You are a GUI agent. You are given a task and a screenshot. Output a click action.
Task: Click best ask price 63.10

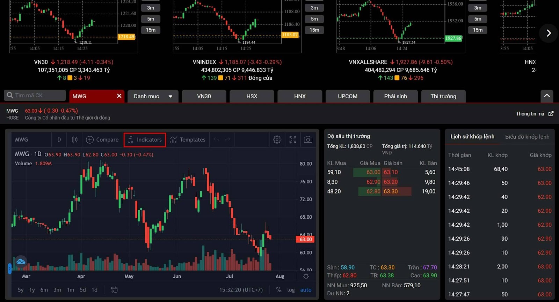coord(391,172)
